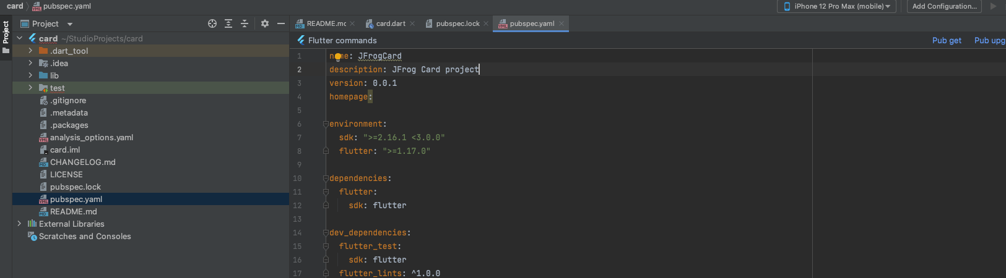Click the version value 0.0.1
This screenshot has width=1006, height=278.
tap(384, 83)
